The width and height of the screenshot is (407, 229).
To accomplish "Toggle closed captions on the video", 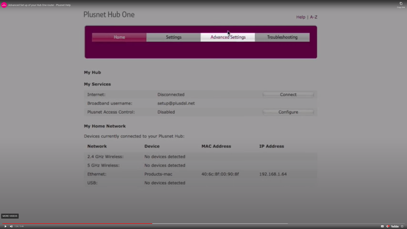I will click(x=382, y=226).
